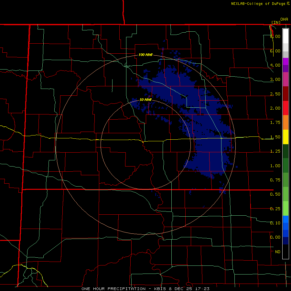Viewport: 291px width, 291px height.
Task: Select the white swatch in the legend
Action: coord(286,36)
